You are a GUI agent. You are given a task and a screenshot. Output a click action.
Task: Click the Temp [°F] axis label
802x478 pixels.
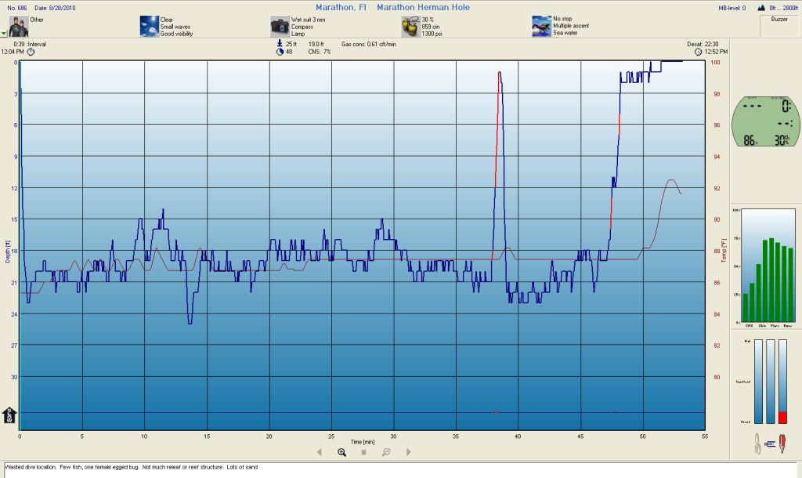pos(723,251)
